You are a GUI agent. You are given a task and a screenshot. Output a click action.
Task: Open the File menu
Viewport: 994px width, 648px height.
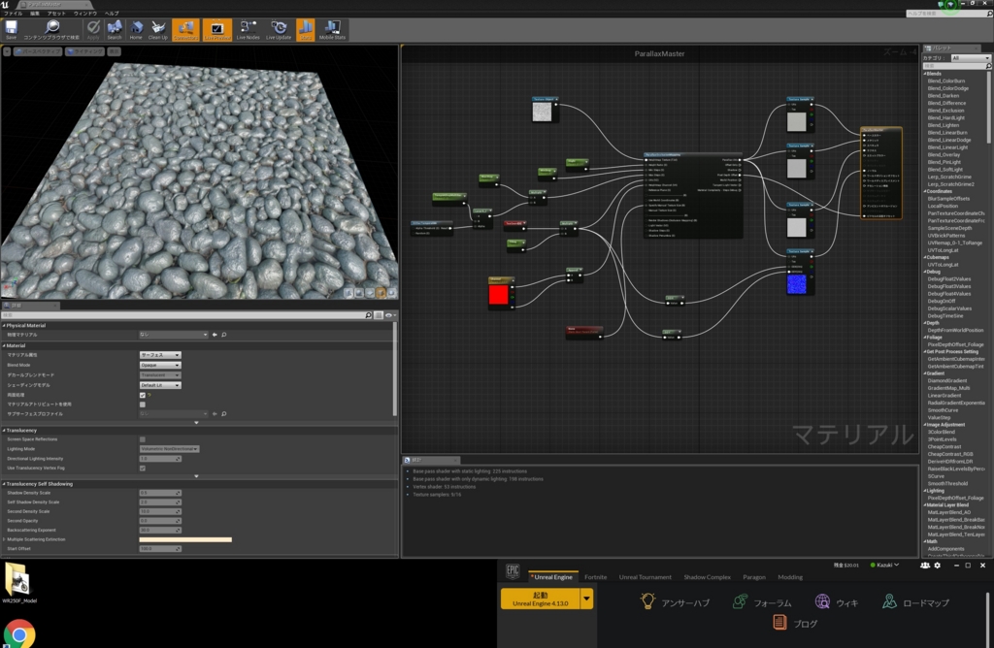click(14, 14)
